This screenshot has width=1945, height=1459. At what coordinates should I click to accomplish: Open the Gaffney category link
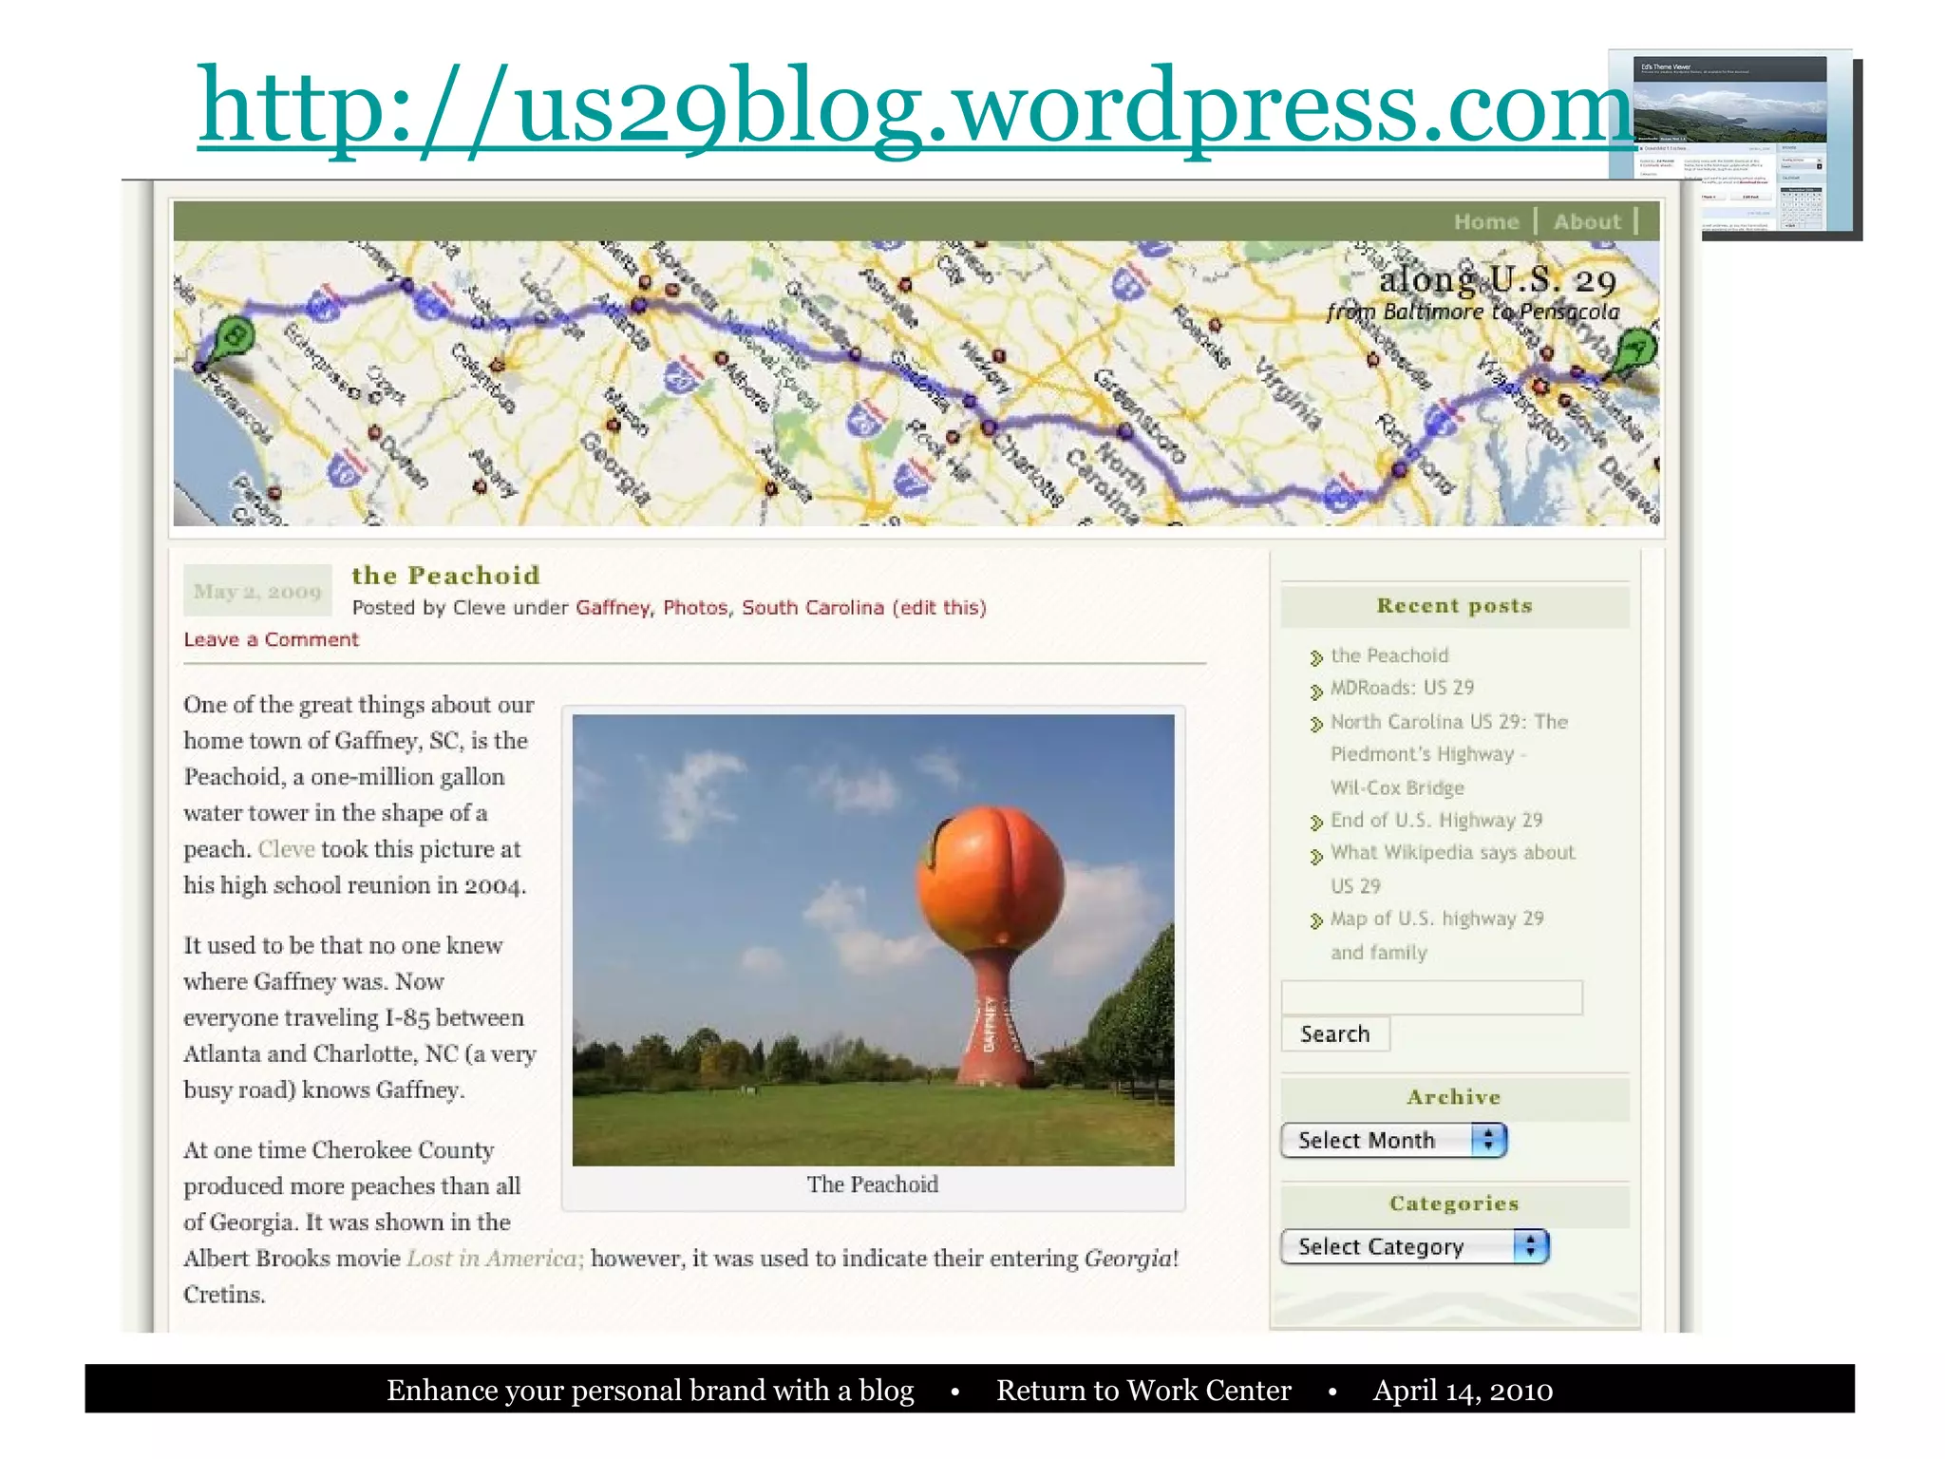pos(613,608)
